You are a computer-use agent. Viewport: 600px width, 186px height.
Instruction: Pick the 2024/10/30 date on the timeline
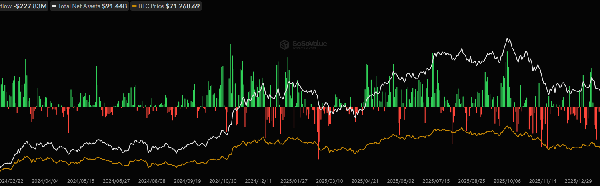point(223,180)
